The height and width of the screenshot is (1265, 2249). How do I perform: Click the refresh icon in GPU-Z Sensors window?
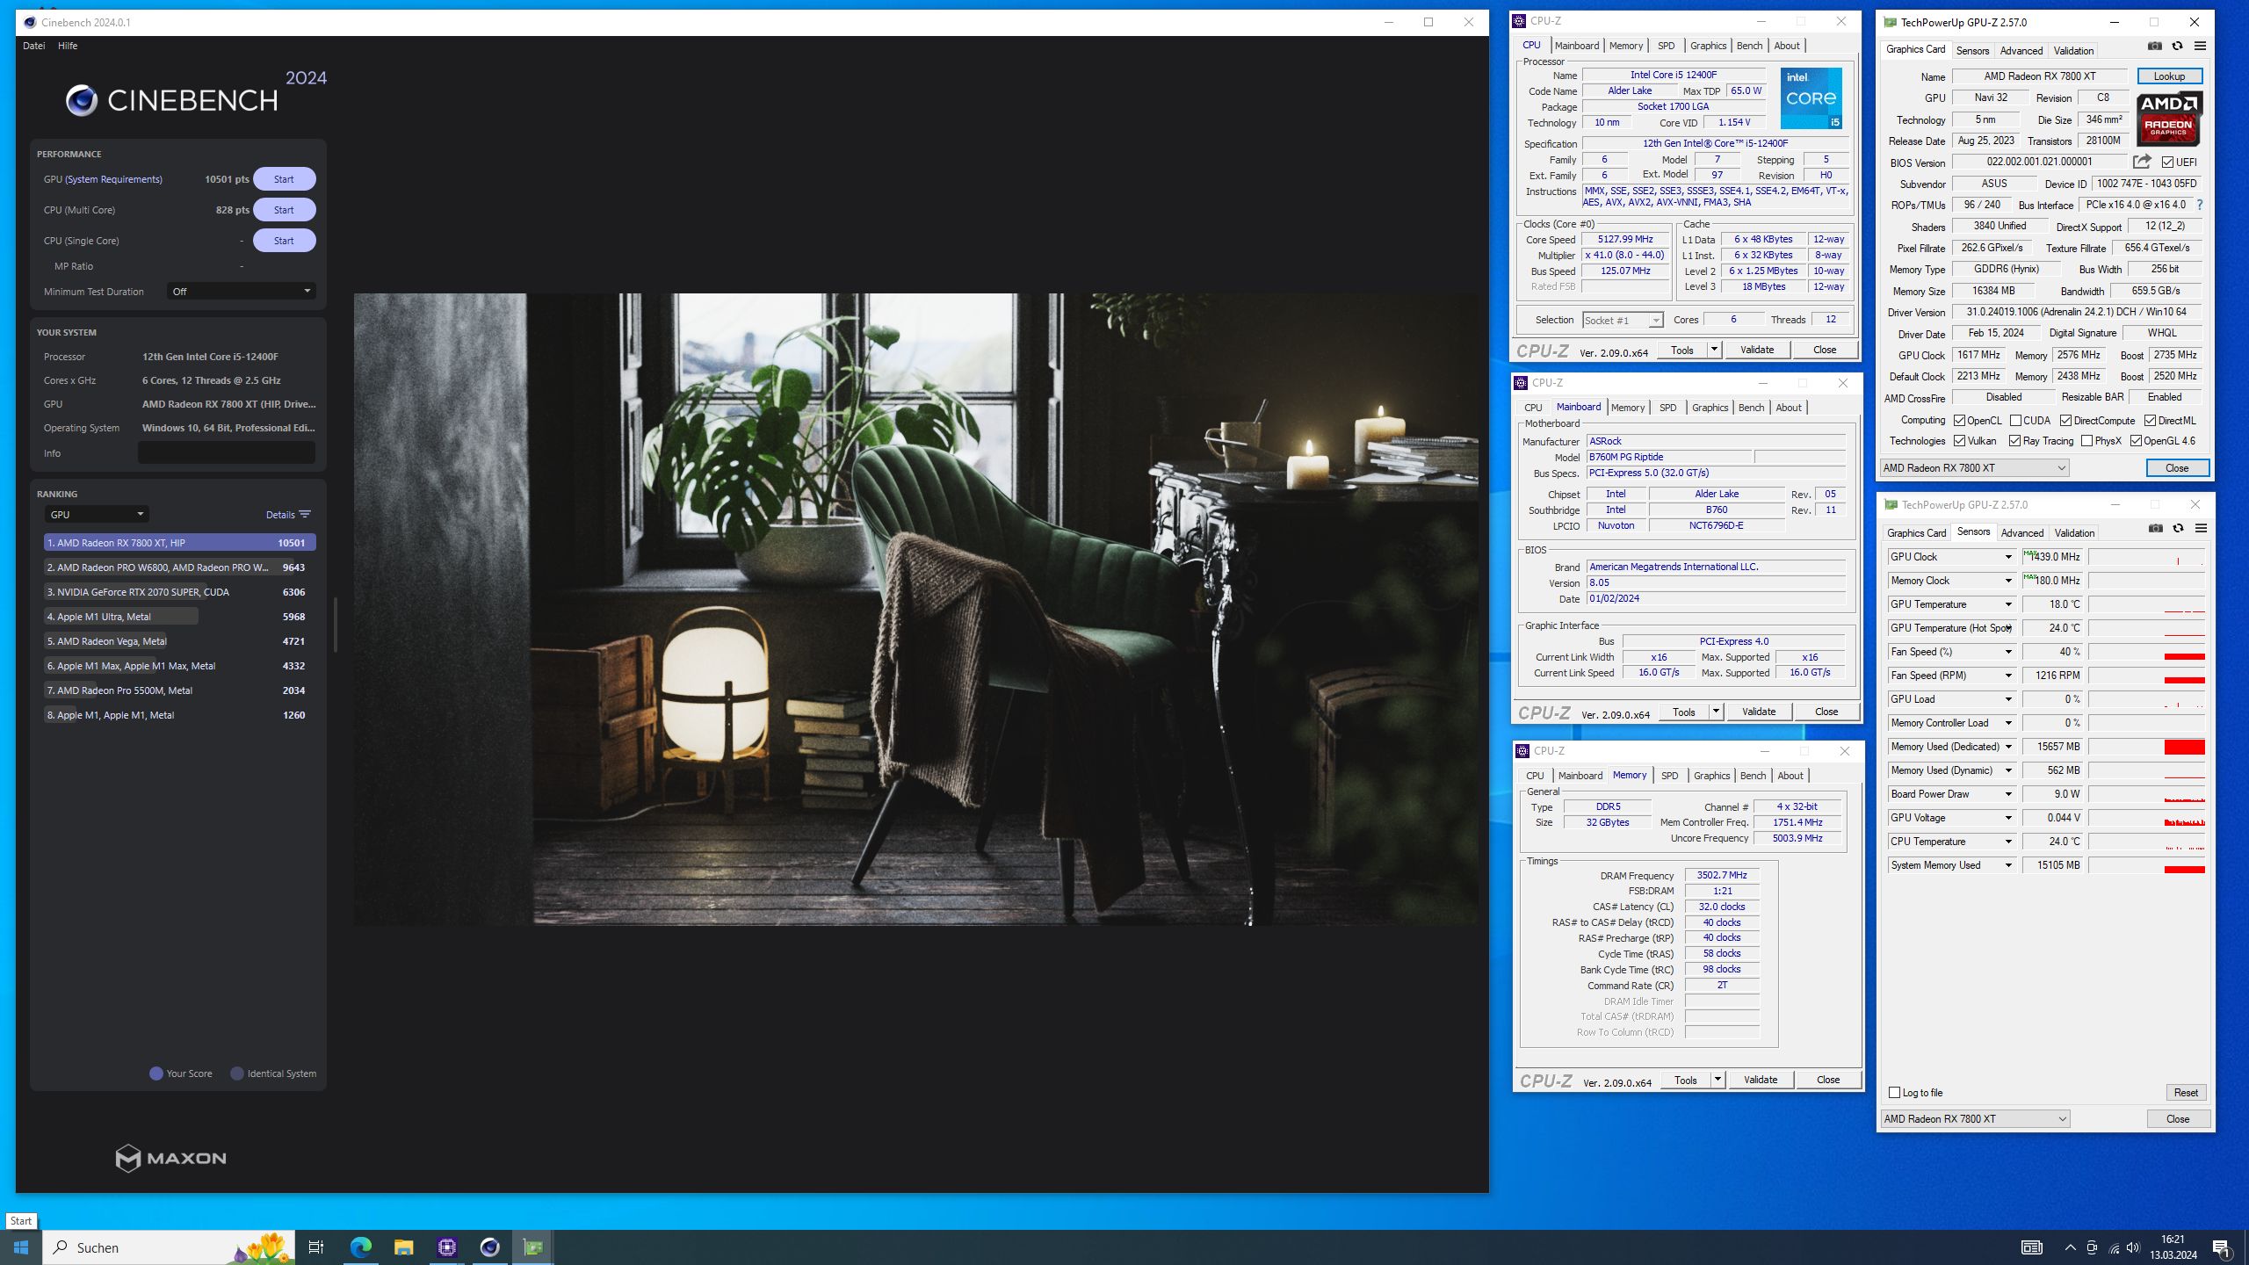(2178, 529)
